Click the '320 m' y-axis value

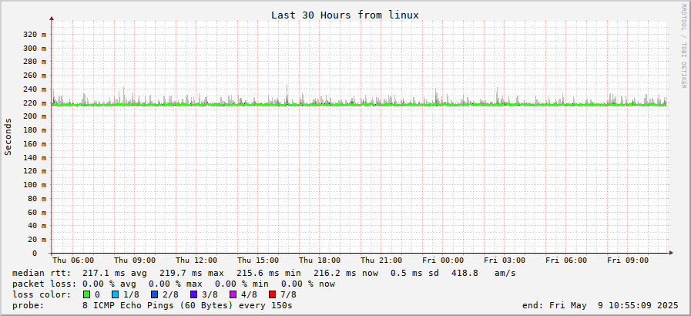pos(34,35)
